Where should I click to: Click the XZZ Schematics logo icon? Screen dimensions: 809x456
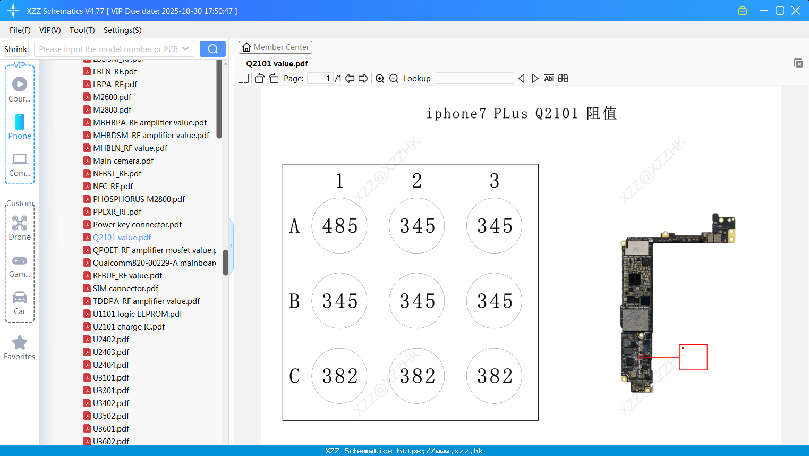tap(13, 11)
